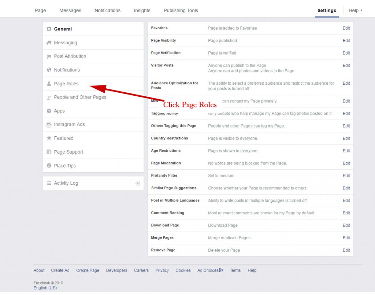Edit Others Tagging this Page
375x295 pixels.
pyautogui.click(x=346, y=126)
